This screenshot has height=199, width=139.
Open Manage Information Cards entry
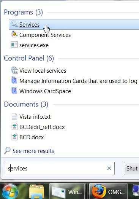[x=78, y=81]
